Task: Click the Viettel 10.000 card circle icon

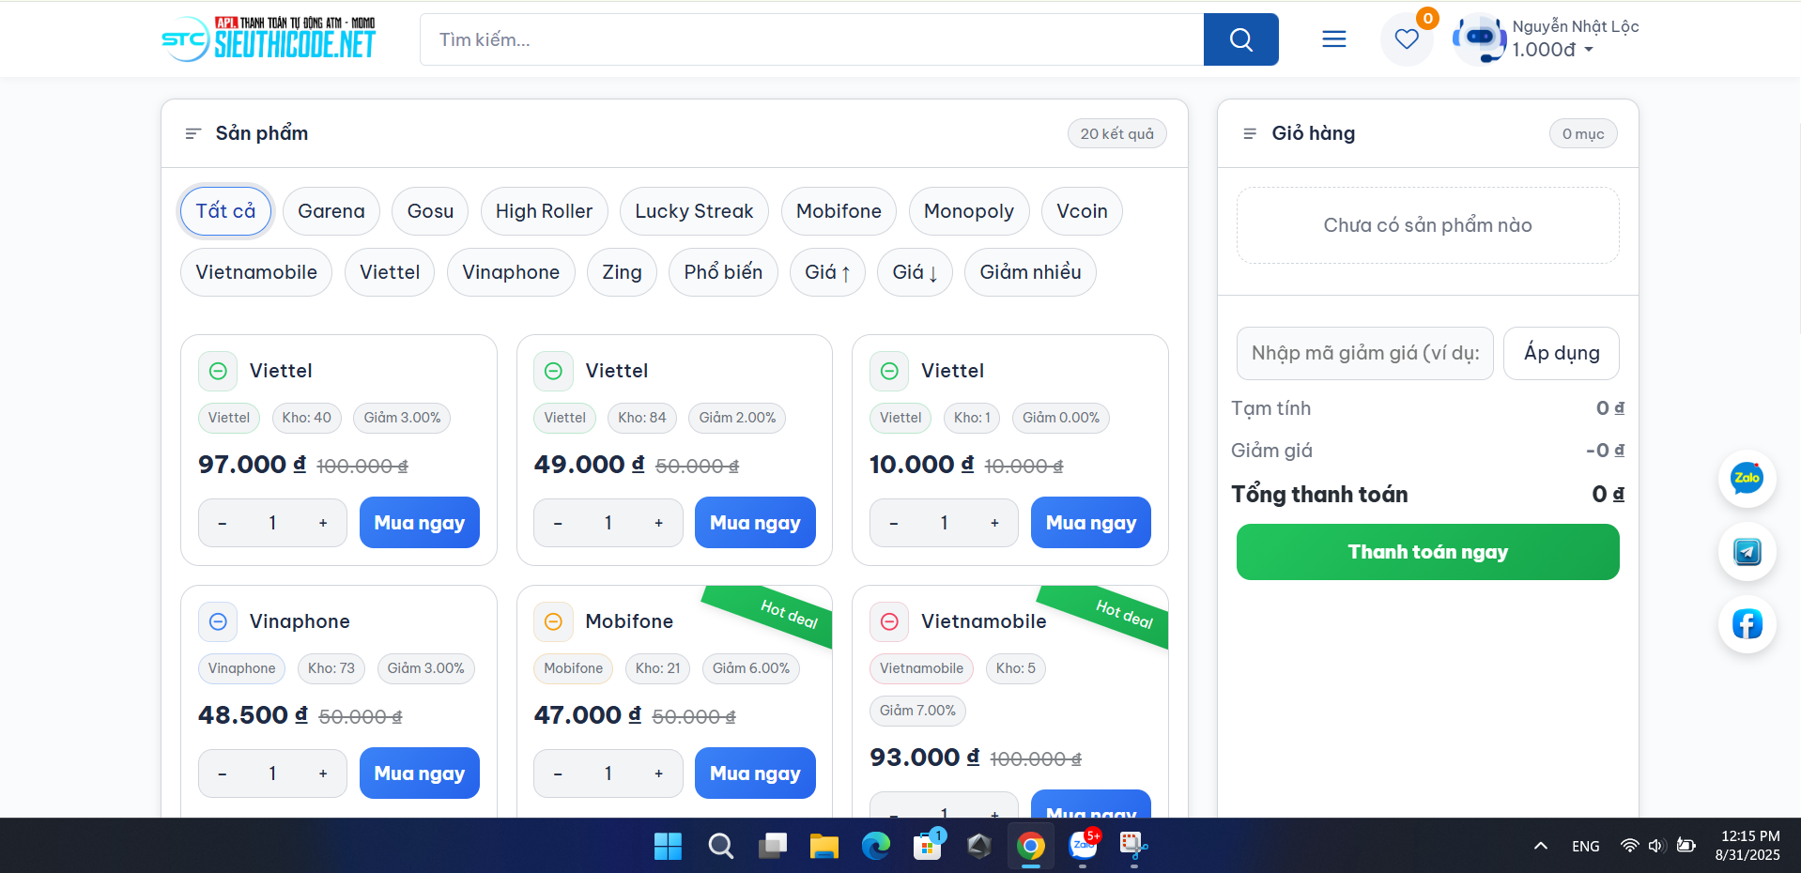Action: [889, 371]
